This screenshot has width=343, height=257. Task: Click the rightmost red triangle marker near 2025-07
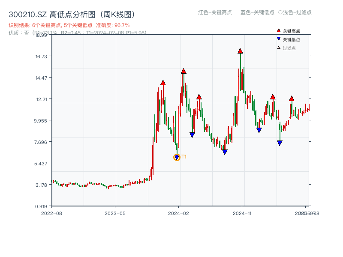click(x=291, y=99)
